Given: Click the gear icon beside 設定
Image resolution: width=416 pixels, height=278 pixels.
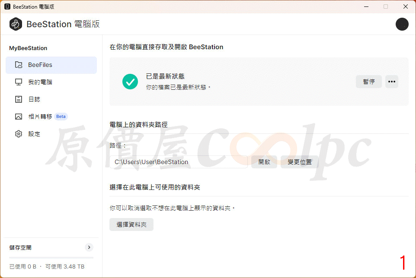Looking at the screenshot, I should (x=19, y=134).
